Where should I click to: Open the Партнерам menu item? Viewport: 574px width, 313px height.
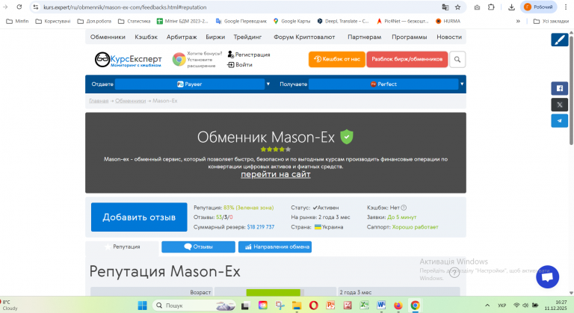(364, 37)
